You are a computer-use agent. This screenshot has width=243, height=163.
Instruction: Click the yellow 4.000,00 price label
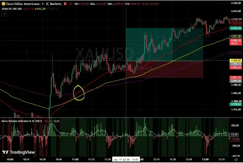(236, 60)
